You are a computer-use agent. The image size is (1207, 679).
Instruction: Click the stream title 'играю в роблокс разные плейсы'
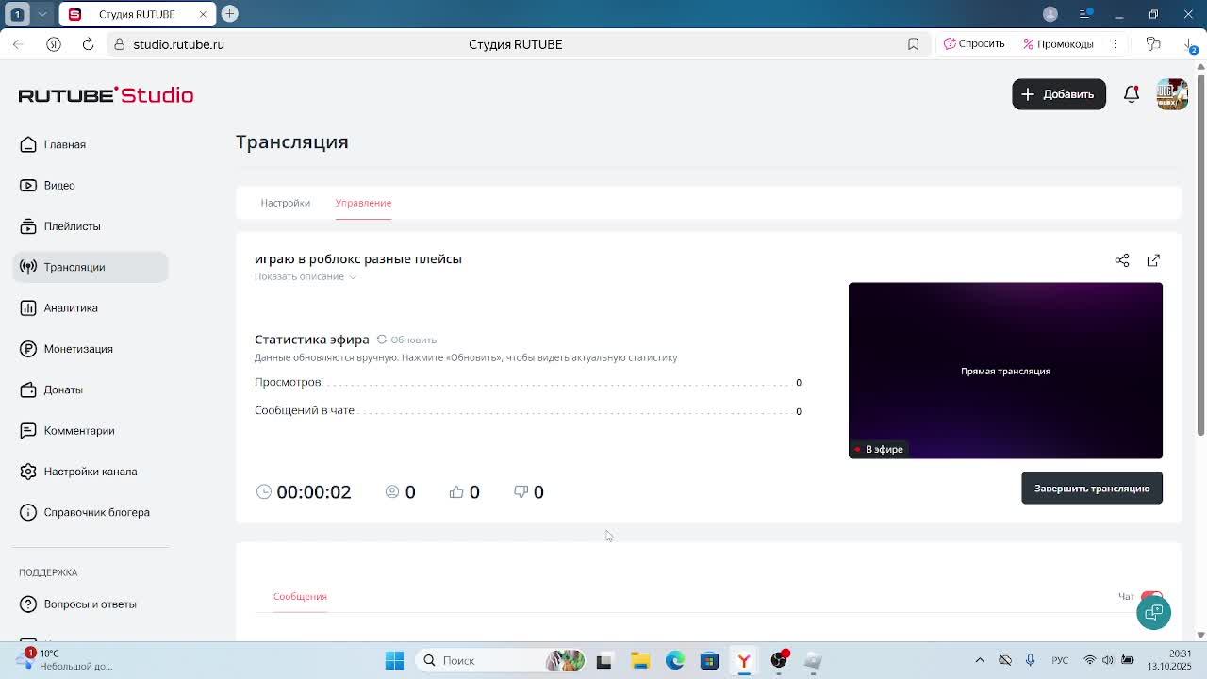click(x=358, y=258)
